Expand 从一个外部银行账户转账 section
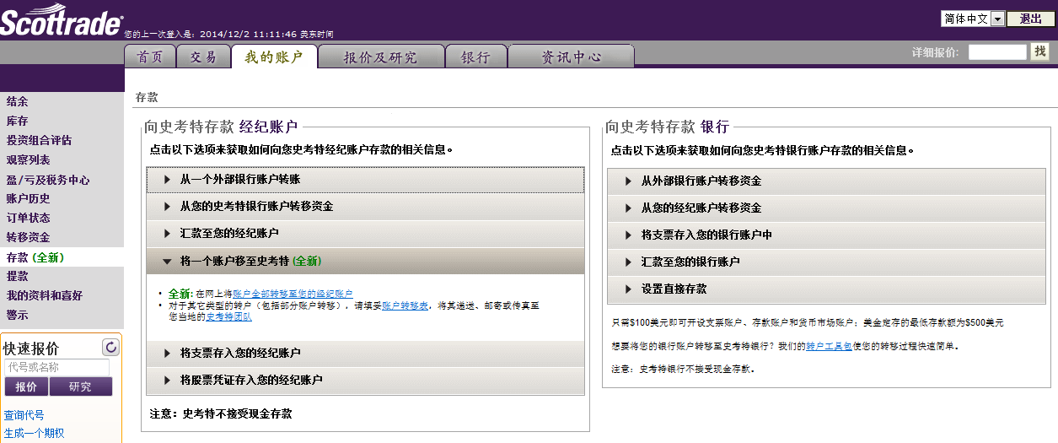The image size is (1058, 443). 365,180
